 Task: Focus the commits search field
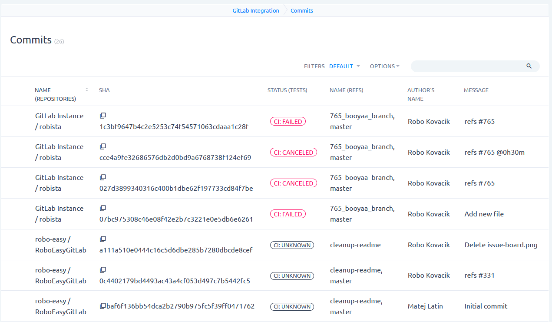tap(467, 66)
